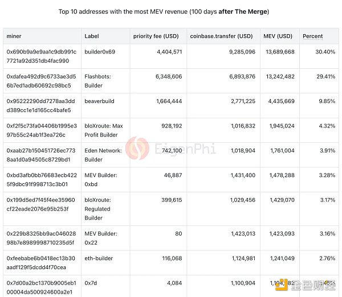This screenshot has height=297, width=342.
Task: Click the Label column header
Action: click(92, 36)
